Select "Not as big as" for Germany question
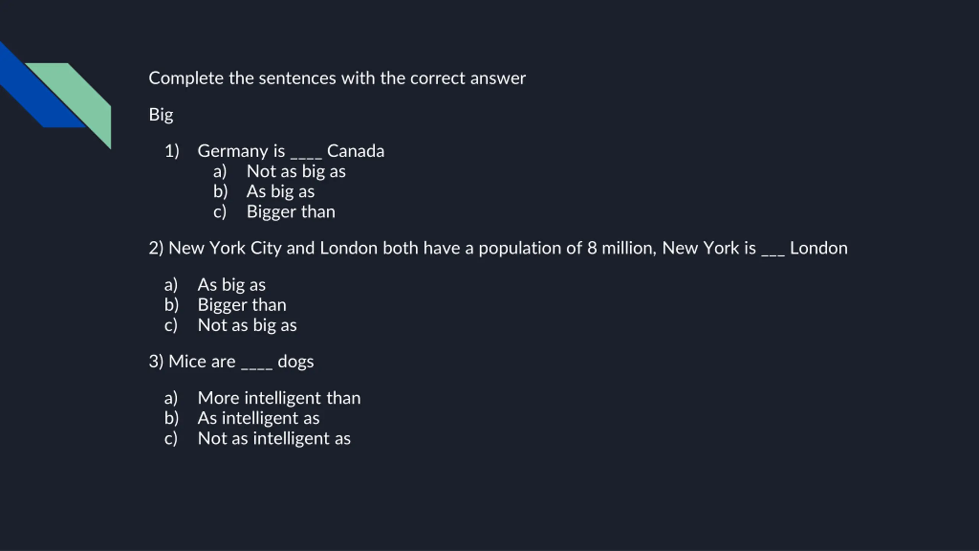This screenshot has width=979, height=551. click(x=296, y=171)
